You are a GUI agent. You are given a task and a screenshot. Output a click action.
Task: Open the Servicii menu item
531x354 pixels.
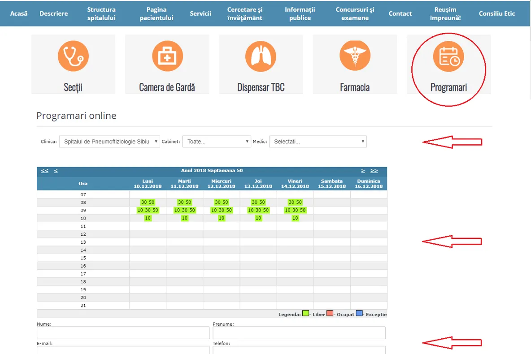pyautogui.click(x=200, y=13)
